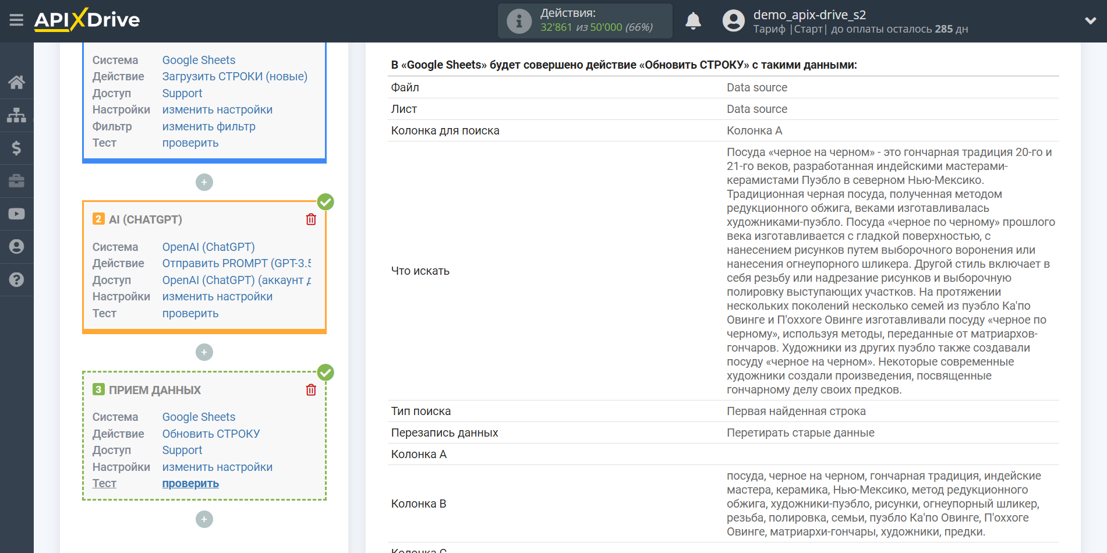Click the Что искать row label

point(420,271)
